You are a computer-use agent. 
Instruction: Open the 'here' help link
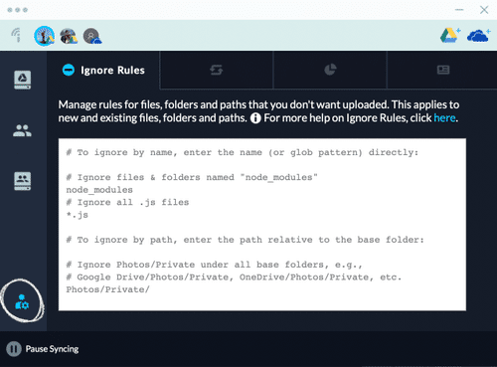pos(444,117)
